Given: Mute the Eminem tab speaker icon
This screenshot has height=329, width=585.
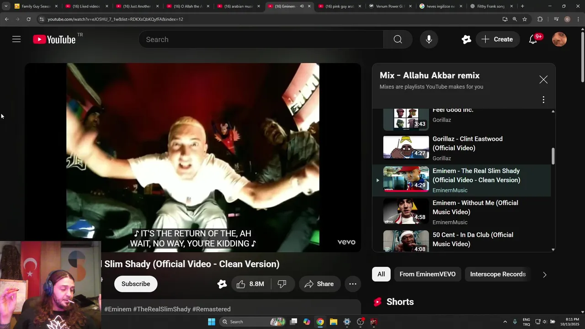Looking at the screenshot, I should tap(302, 6).
